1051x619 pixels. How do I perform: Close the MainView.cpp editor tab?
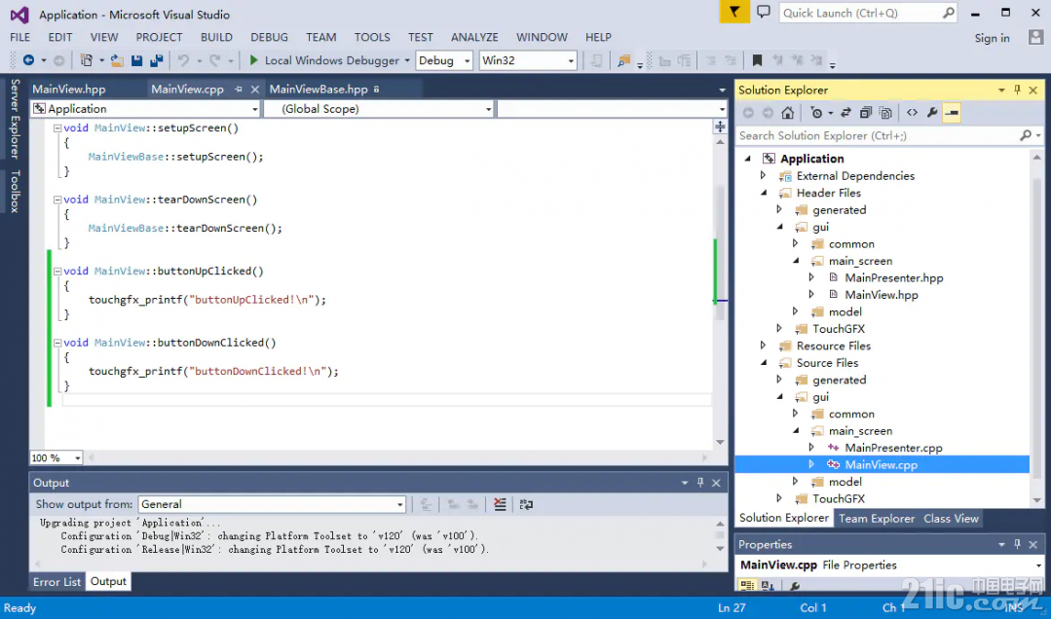pyautogui.click(x=254, y=90)
